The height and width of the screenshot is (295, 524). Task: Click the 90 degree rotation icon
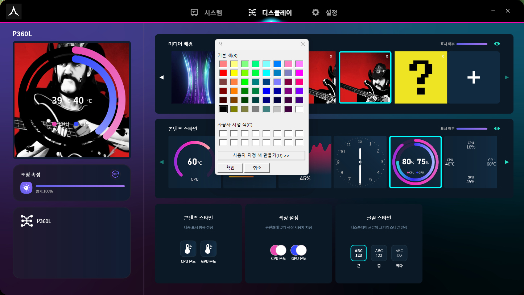(115, 174)
